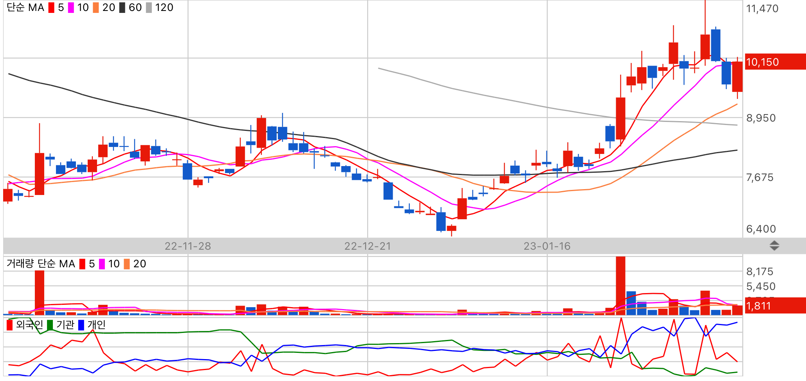This screenshot has height=381, width=806.
Task: Click the 외국인 legend label
Action: pos(29,325)
